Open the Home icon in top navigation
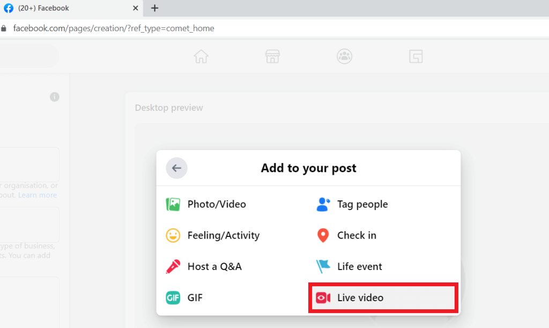The image size is (549, 328). [201, 56]
